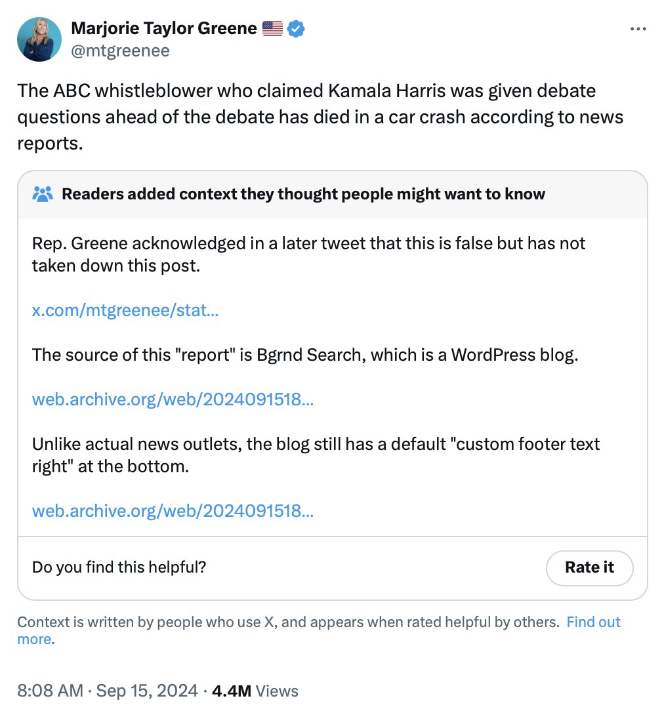Click the 4.4M Views count
664x711 pixels.
tap(255, 691)
